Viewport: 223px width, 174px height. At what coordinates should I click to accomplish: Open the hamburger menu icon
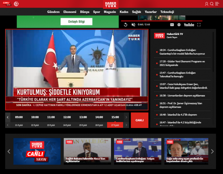coord(217,4)
